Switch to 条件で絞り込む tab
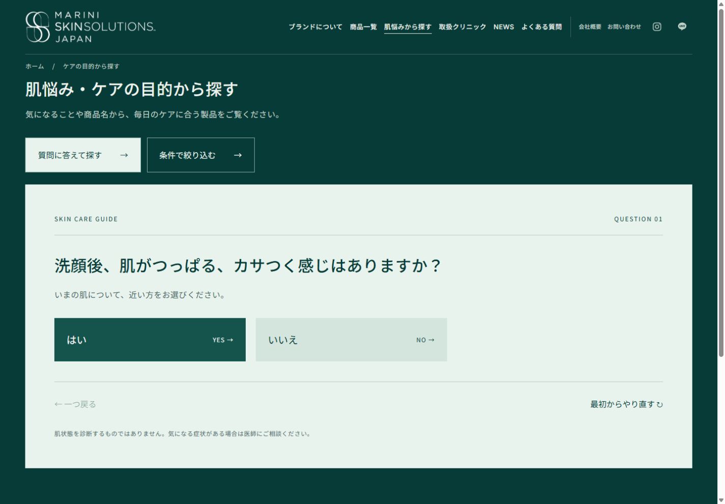 point(201,155)
